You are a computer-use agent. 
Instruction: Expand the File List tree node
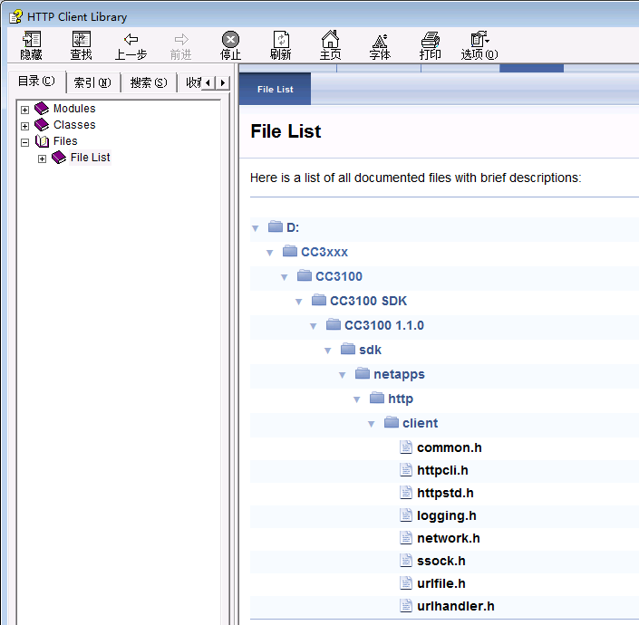[42, 159]
